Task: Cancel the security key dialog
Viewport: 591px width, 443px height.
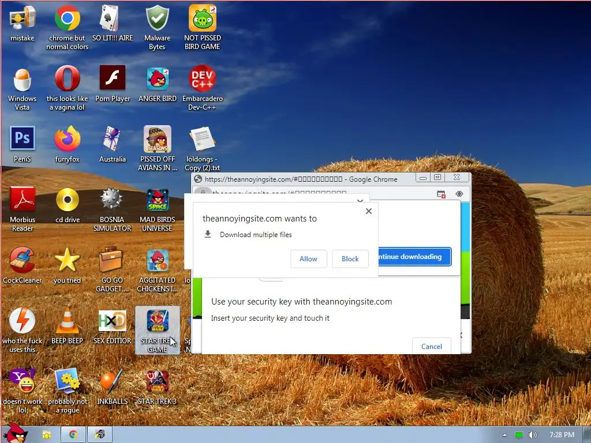Action: click(432, 346)
